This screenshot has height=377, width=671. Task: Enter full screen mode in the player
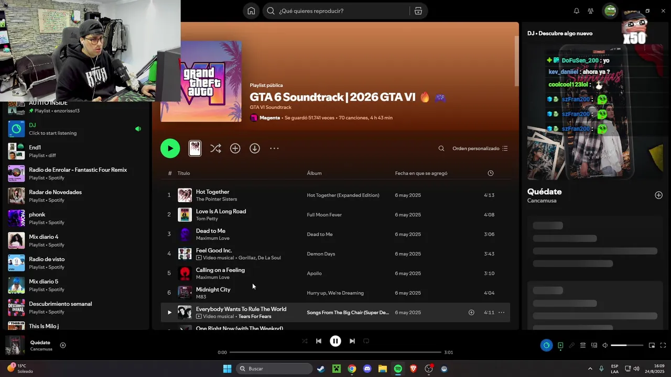coord(663,346)
